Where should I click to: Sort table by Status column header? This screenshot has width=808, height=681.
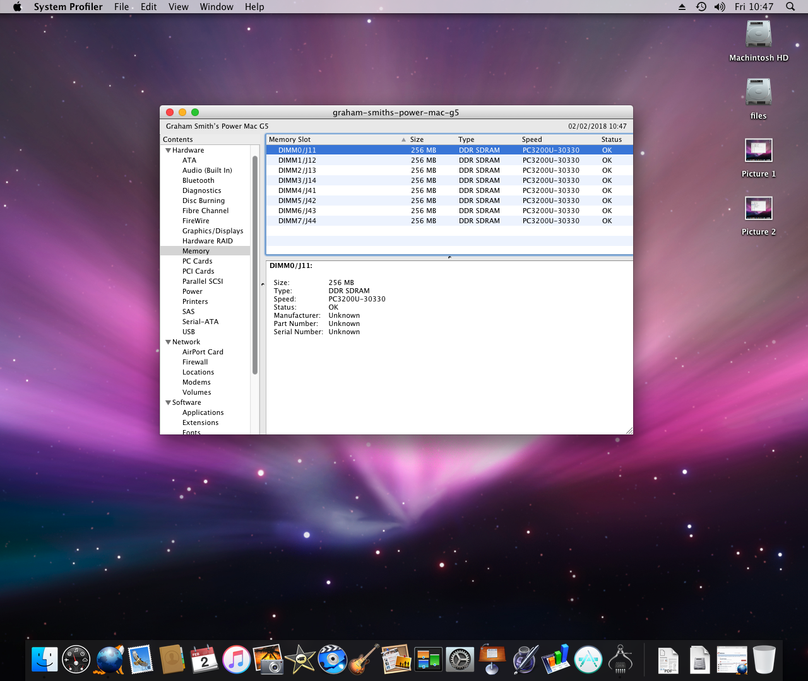tap(616, 140)
